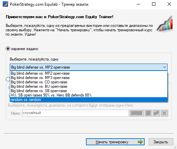Click the 'Закрыть' button
This screenshot has height=149, width=177.
point(161,142)
